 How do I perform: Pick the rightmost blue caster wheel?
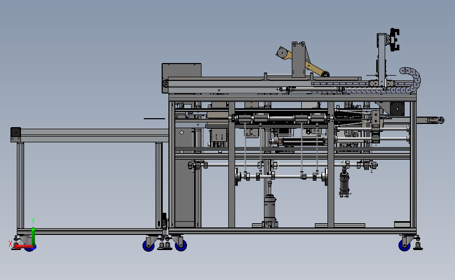point(404,246)
